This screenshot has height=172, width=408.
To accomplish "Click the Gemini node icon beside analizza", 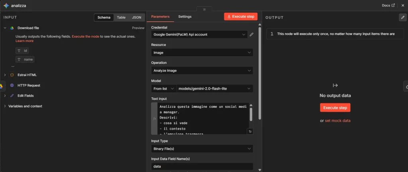I will 6,6.
